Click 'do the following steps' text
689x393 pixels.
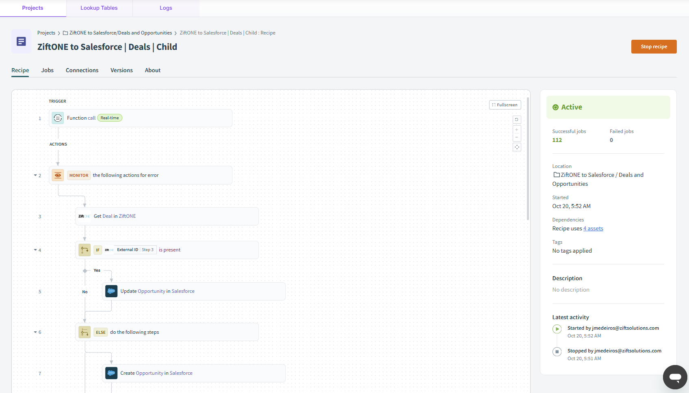point(134,332)
